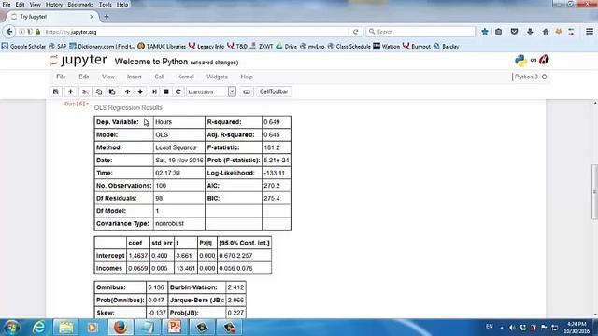Bookmark this page with the star icon
This screenshot has width=598, height=336.
(485, 32)
